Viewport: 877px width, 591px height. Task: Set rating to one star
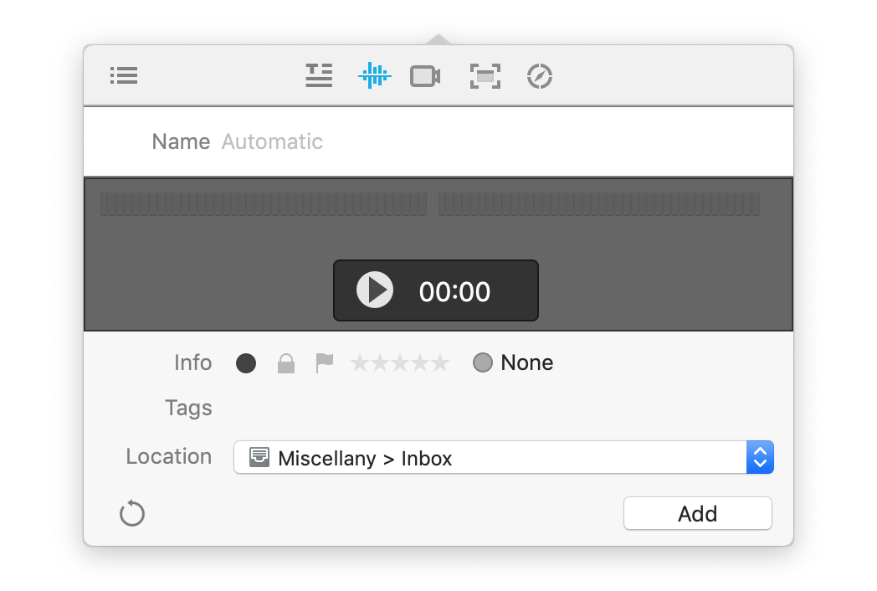click(360, 363)
